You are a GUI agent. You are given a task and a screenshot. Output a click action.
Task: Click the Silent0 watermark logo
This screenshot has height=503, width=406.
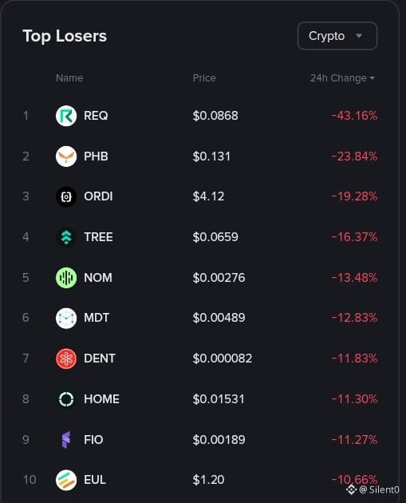351,490
